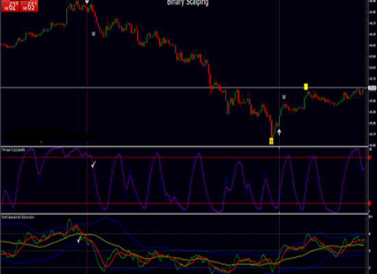Select the white up arrow buy signal
377x274 pixels.
click(279, 132)
